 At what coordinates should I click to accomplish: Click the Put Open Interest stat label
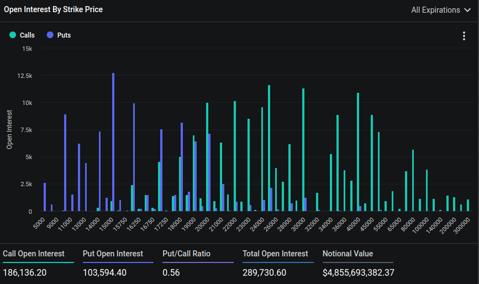113,254
